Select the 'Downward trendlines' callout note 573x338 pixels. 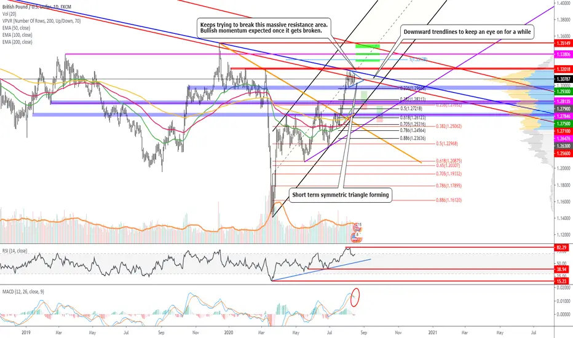[467, 32]
